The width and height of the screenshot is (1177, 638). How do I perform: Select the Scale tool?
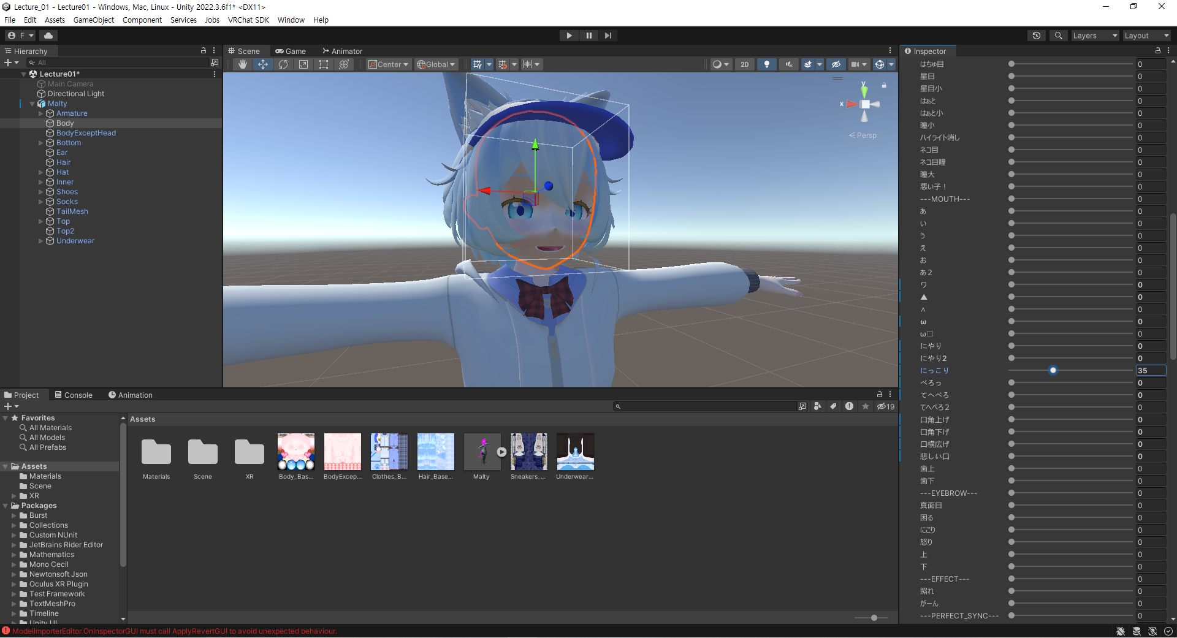click(303, 64)
